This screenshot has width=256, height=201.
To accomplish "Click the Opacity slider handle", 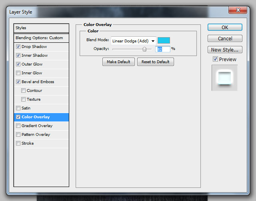I will (144, 49).
